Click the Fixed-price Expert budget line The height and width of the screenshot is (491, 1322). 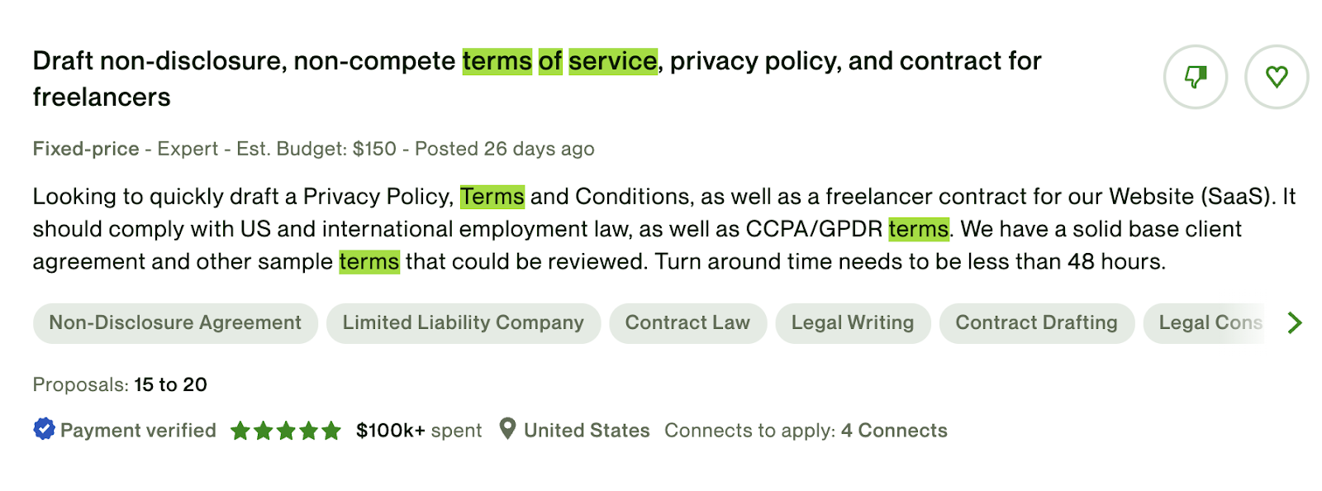(x=313, y=149)
